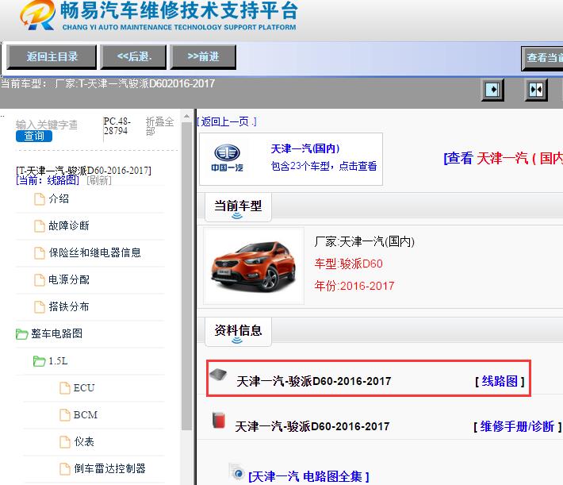
Task: Click 折叠全部 to collapse all tree nodes
Action: [159, 126]
